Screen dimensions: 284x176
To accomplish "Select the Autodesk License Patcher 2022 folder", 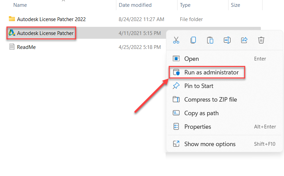I will (51, 19).
